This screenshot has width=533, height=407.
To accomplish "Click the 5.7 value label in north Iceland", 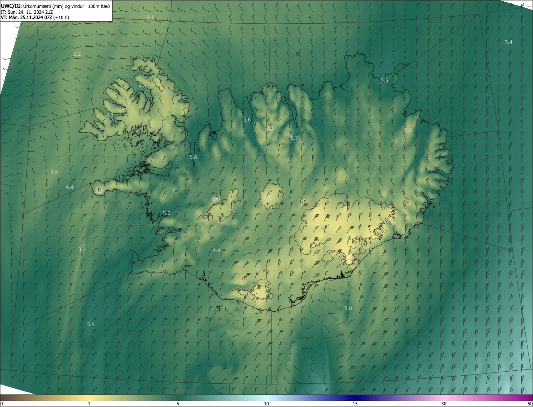I will click(x=294, y=138).
